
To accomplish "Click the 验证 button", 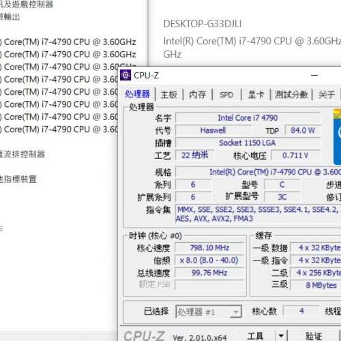I will click(314, 336).
